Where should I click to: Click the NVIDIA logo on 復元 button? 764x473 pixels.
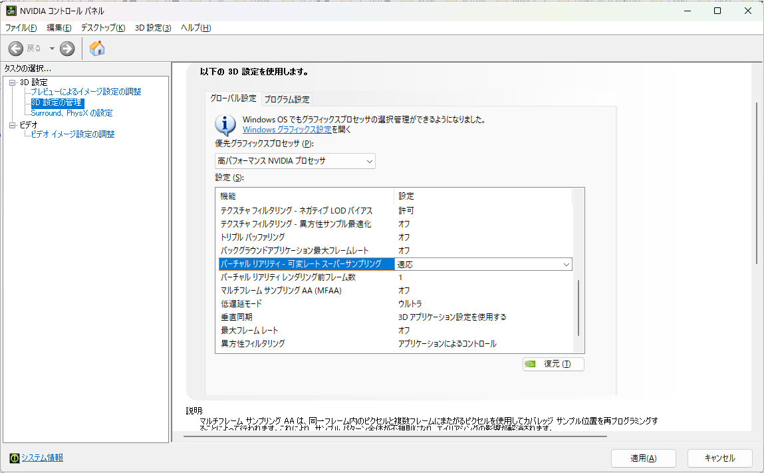[x=531, y=364]
